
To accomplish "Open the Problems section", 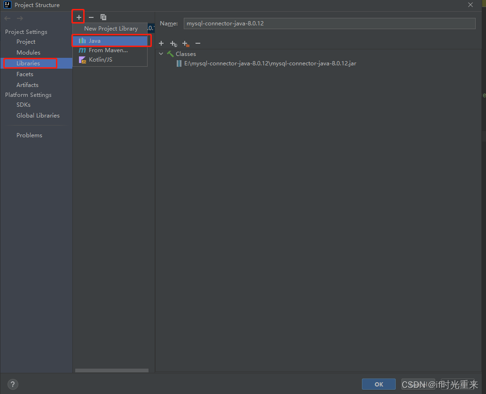I will click(29, 135).
